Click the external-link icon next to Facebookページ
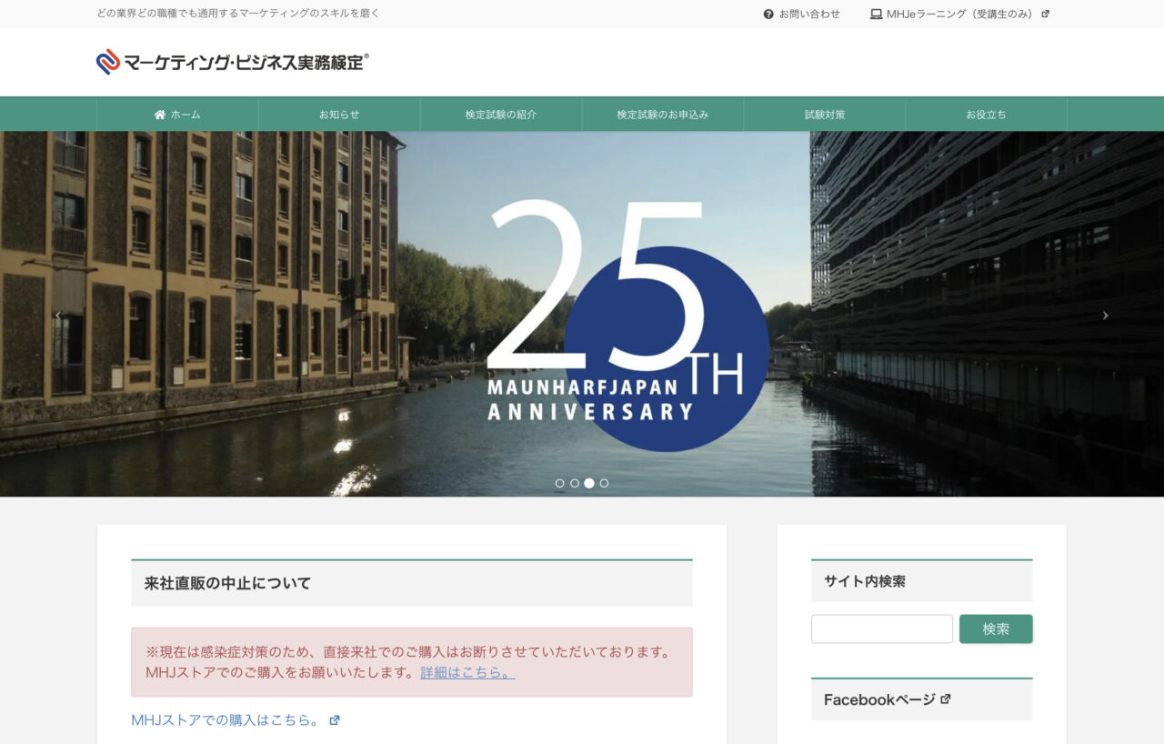The height and width of the screenshot is (744, 1164). pyautogui.click(x=946, y=699)
